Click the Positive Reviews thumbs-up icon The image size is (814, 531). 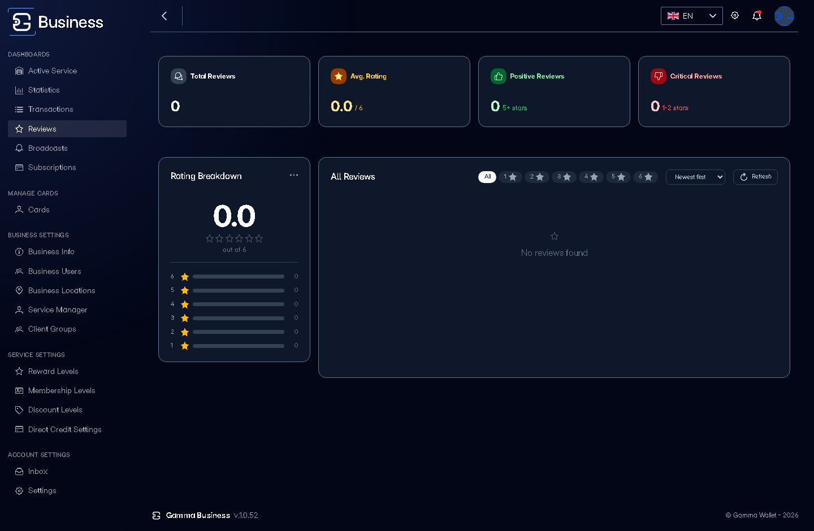tap(499, 76)
